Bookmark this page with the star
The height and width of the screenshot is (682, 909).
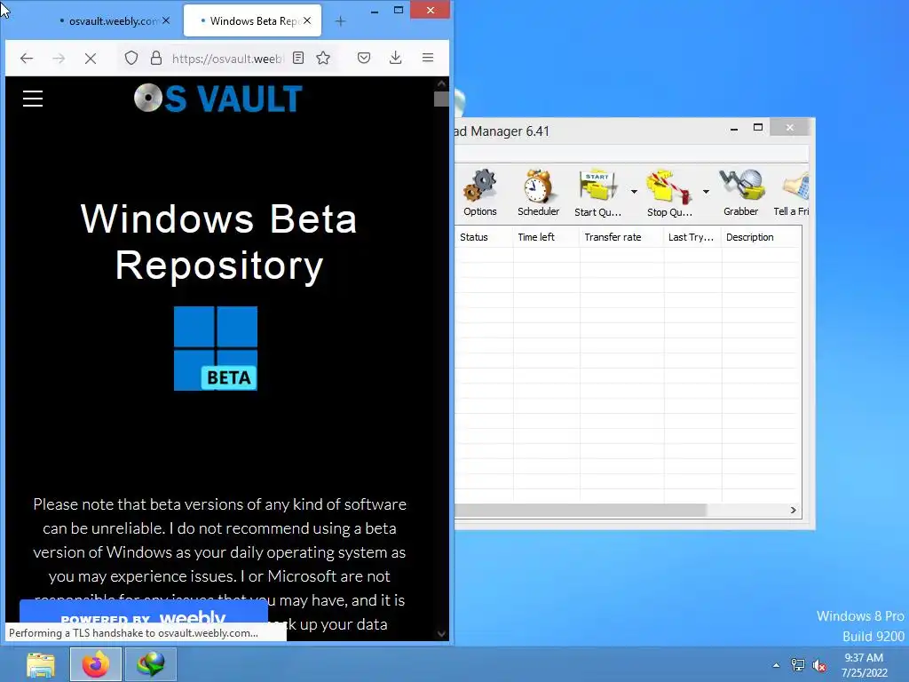click(323, 58)
